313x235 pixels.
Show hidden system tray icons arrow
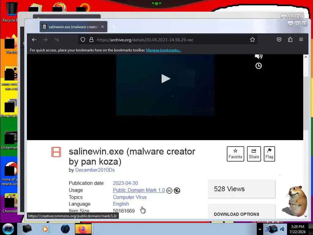pyautogui.click(x=260, y=229)
